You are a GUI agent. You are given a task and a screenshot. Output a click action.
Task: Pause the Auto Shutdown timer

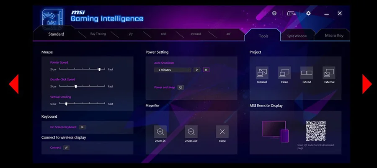206,70
